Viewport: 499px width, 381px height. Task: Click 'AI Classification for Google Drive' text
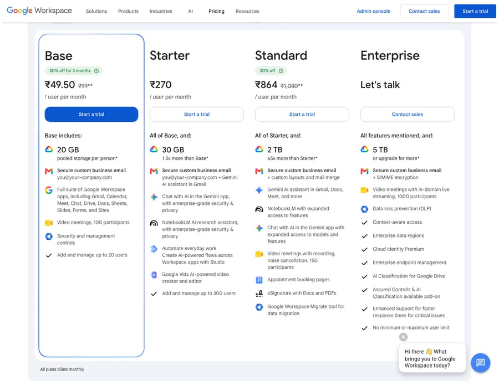click(x=409, y=276)
